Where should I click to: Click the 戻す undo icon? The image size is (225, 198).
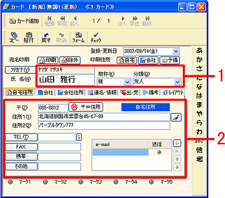point(46,37)
